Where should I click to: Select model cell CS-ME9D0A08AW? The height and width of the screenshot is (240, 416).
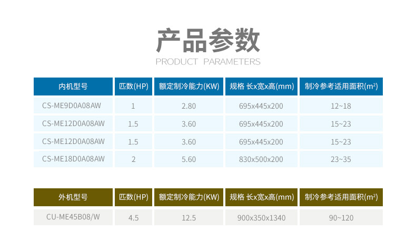(73, 106)
